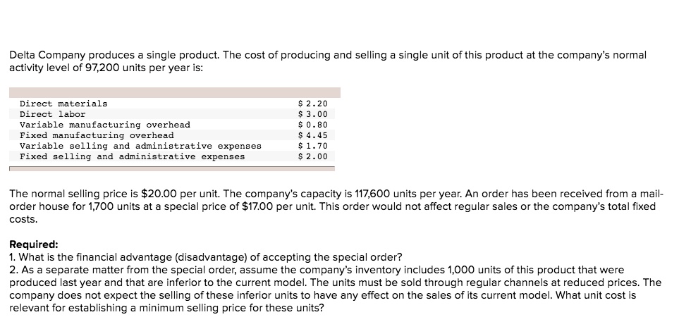The image size is (679, 329).
Task: Click question 1 about financial advantage
Action: (x=206, y=257)
